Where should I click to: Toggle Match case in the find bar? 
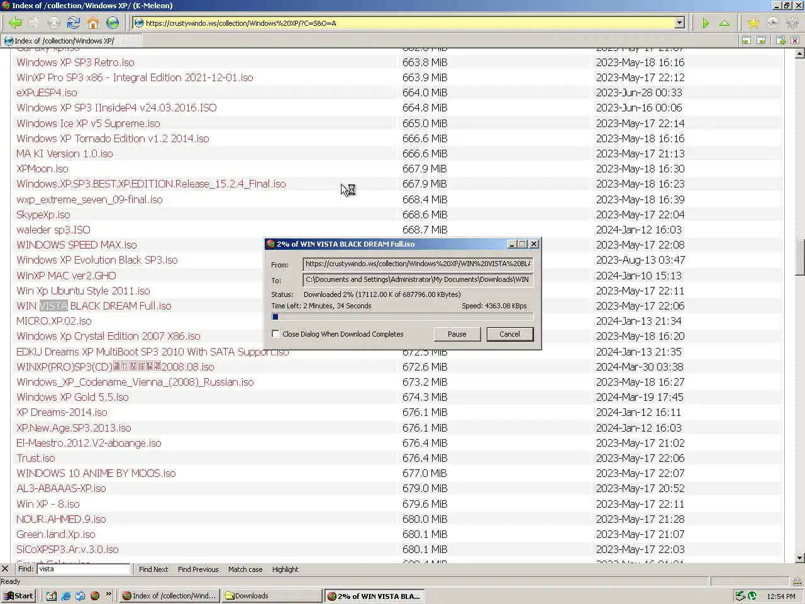(x=245, y=569)
